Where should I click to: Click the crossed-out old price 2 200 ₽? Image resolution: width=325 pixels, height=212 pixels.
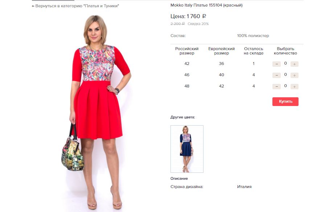[178, 24]
